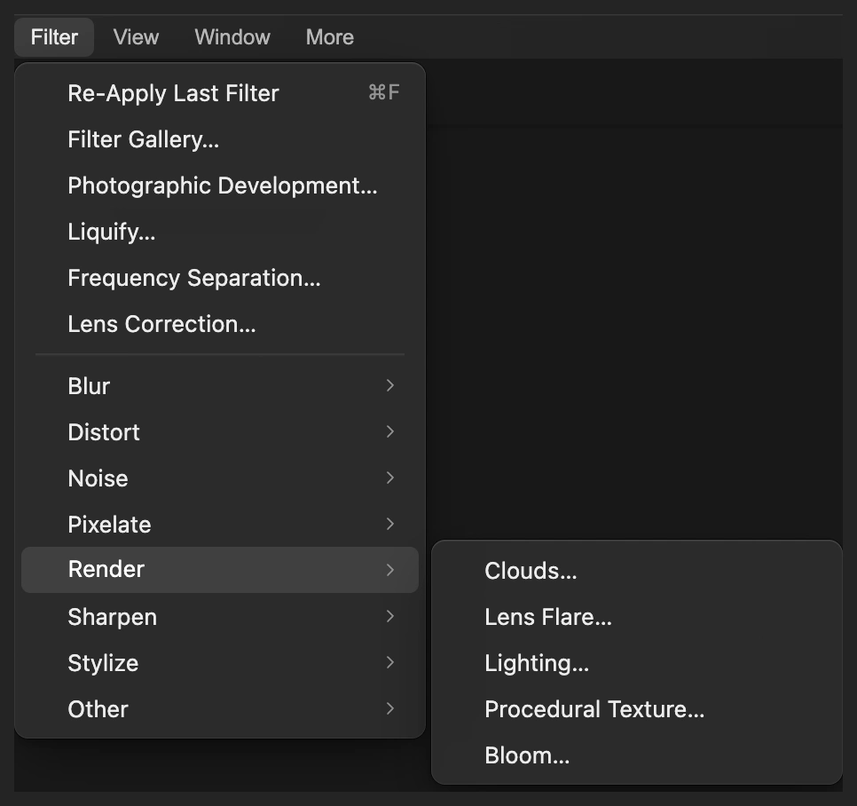857x806 pixels.
Task: Expand the Pixelate submenu
Action: tap(220, 525)
